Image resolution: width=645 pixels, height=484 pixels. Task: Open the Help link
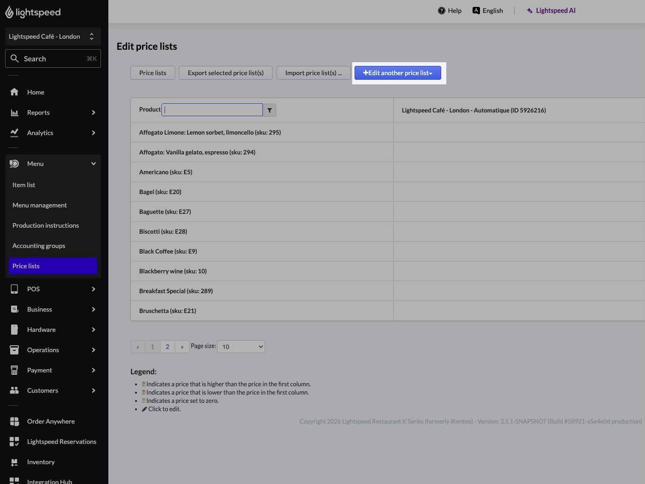pos(450,11)
